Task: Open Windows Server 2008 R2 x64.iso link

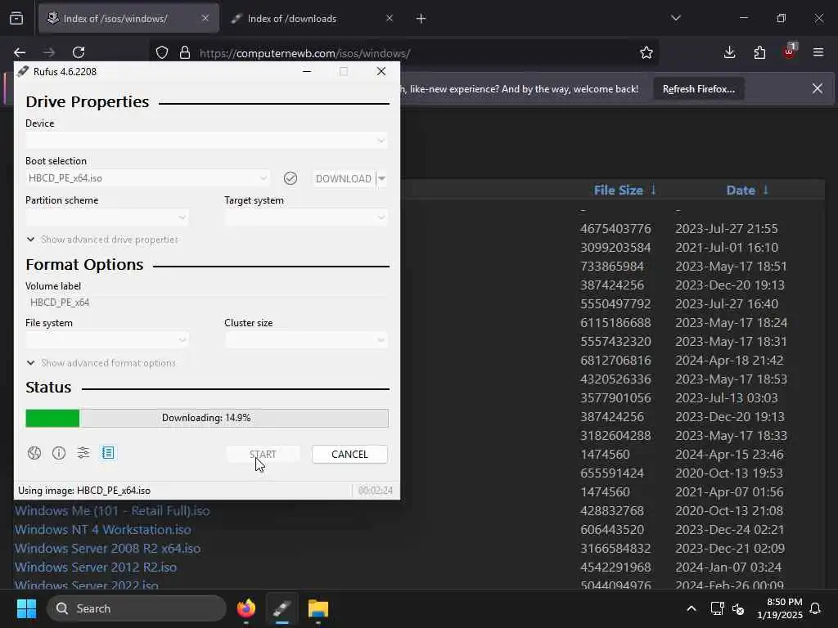Action: [107, 549]
